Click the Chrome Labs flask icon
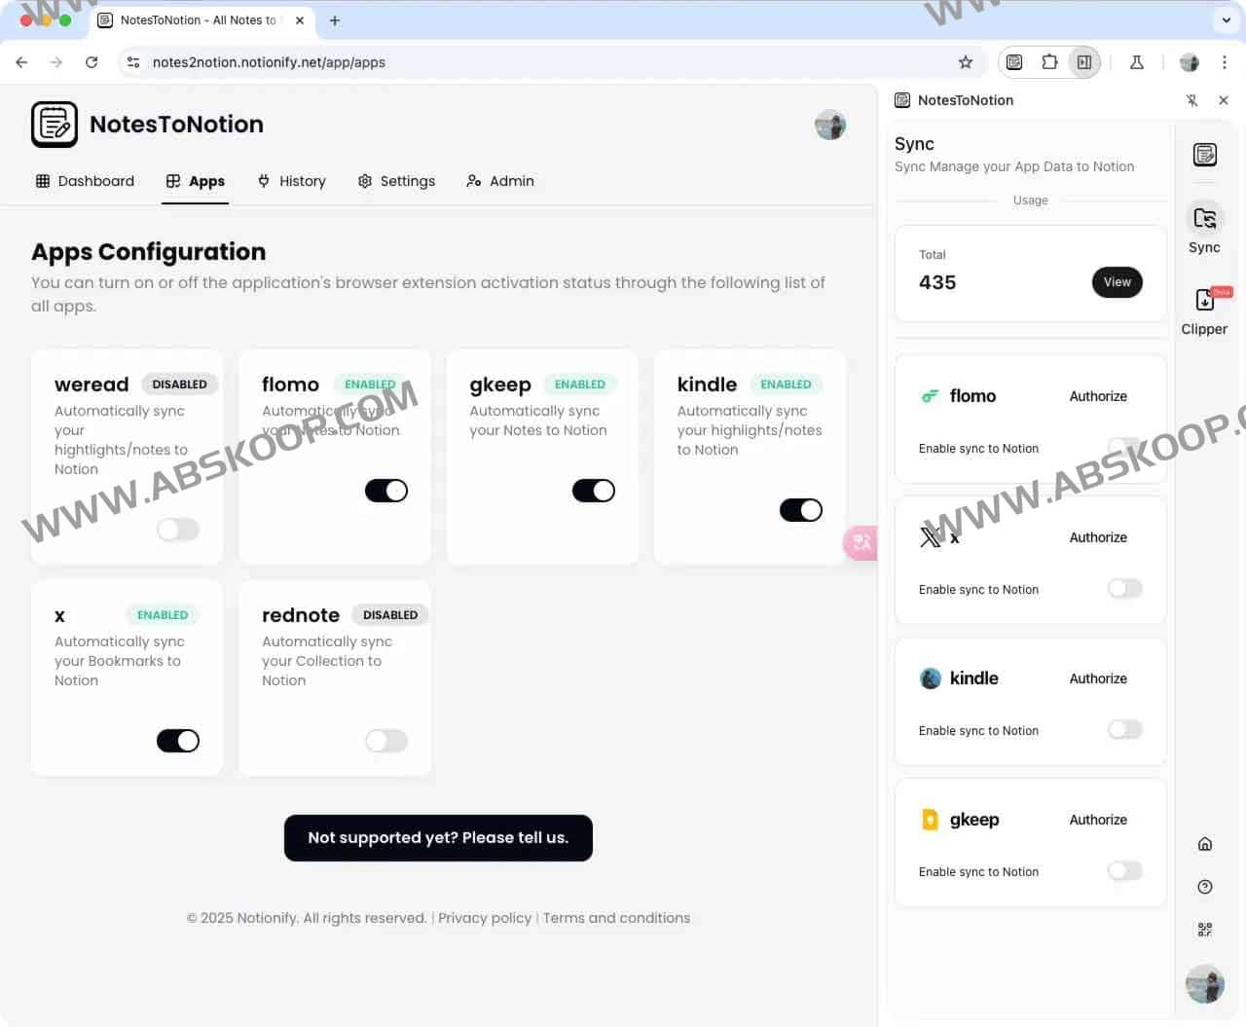 pyautogui.click(x=1136, y=61)
